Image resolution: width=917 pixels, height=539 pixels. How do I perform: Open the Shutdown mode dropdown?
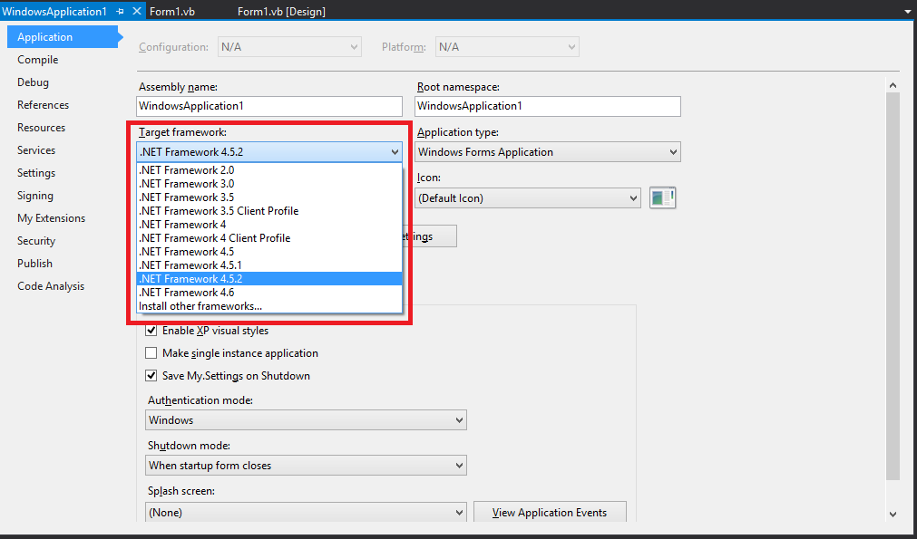point(306,466)
